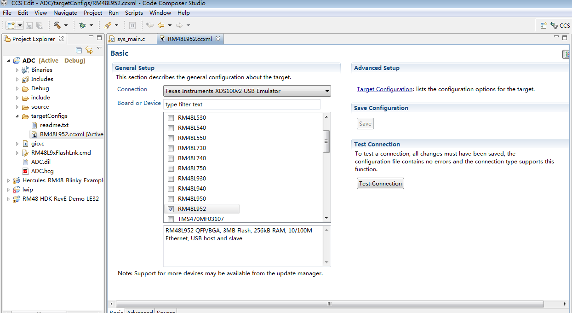572x313 pixels.
Task: Check the RM48L950 device checkbox
Action: (x=171, y=199)
